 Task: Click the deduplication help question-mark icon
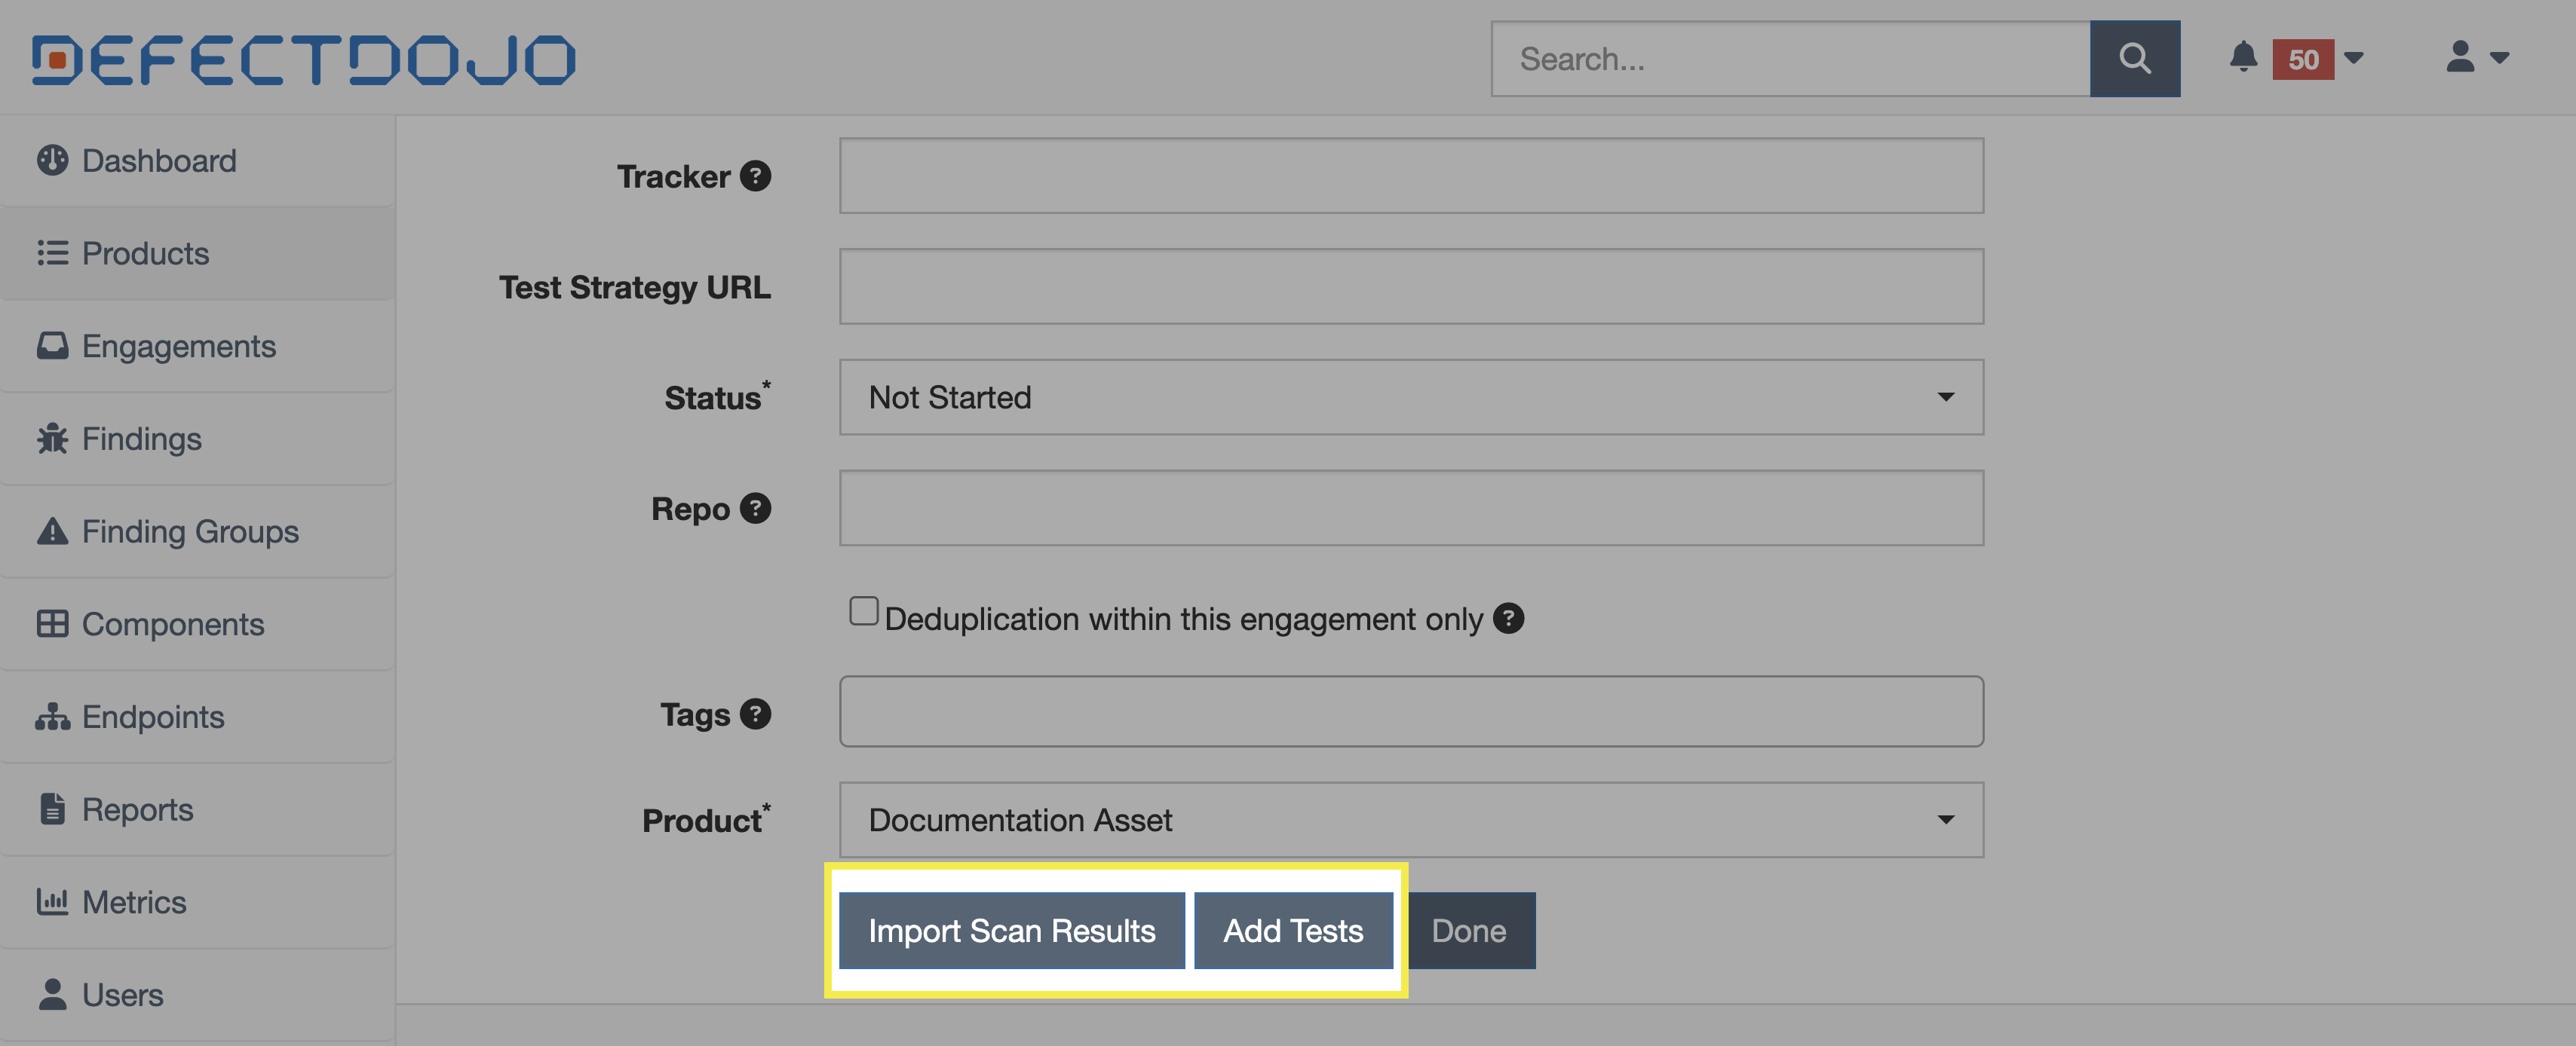1508,619
